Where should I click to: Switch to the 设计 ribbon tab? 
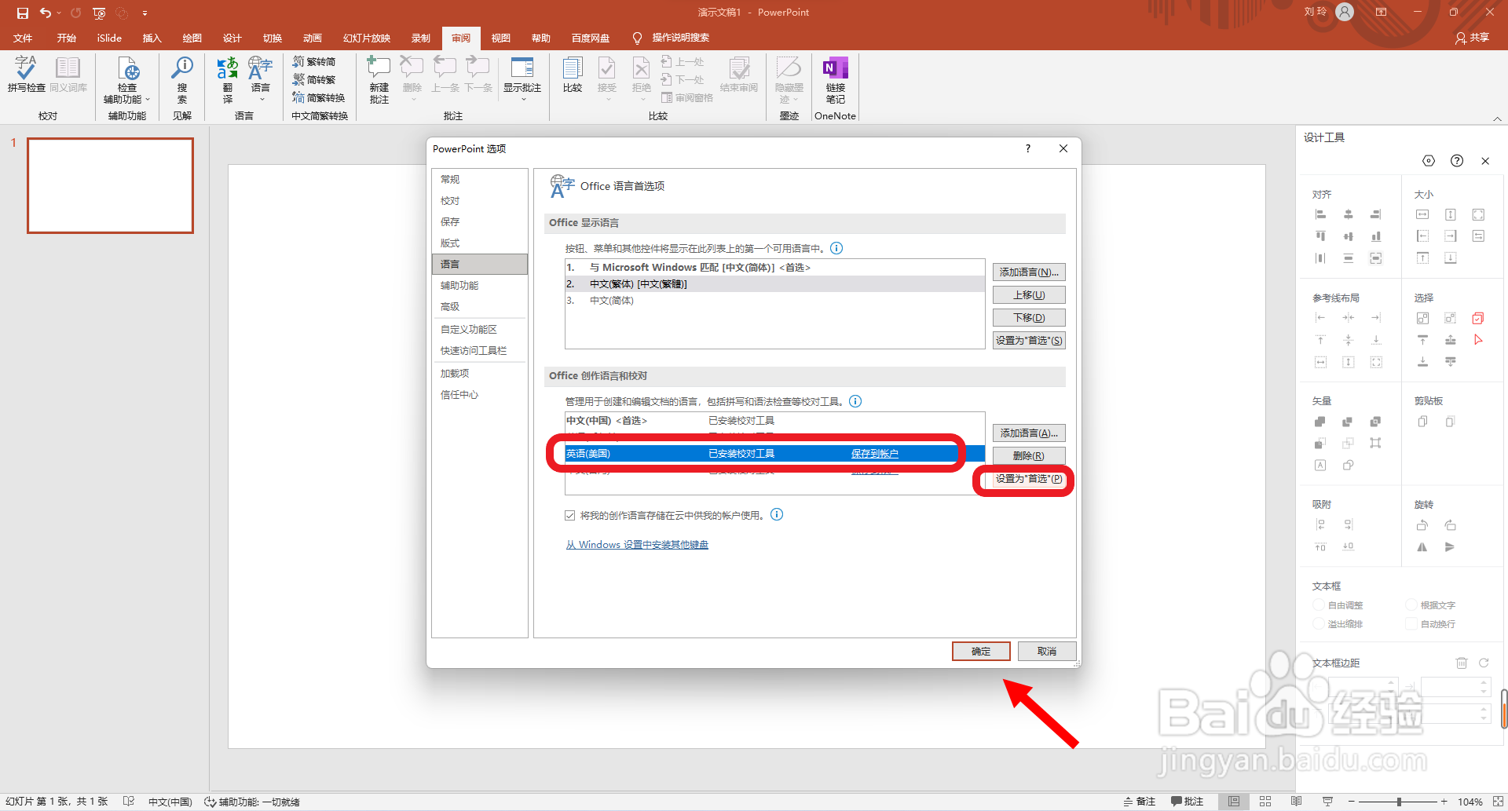(232, 38)
